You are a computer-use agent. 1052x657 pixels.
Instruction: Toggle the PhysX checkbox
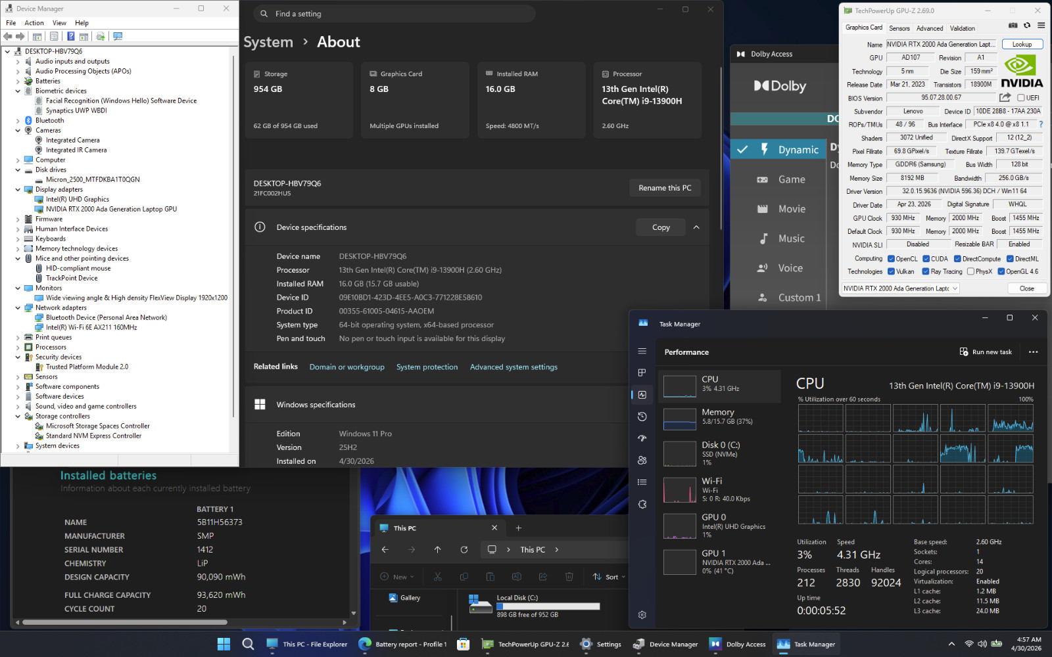970,271
